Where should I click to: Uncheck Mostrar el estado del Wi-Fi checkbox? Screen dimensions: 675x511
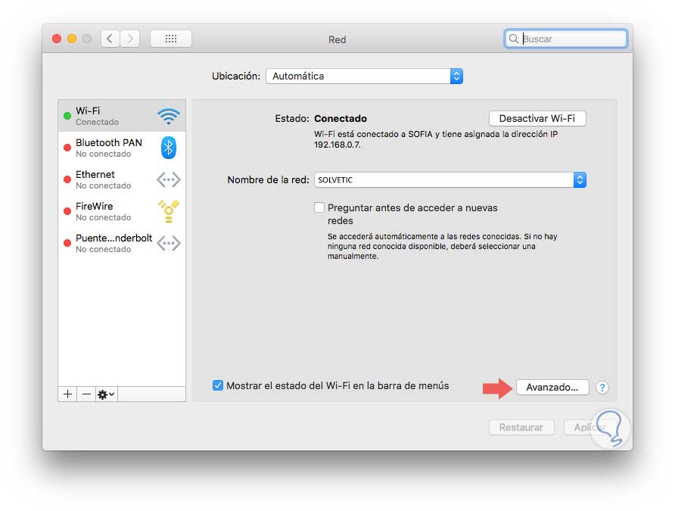click(218, 385)
